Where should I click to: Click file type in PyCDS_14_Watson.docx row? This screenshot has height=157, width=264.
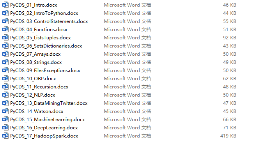pyautogui.click(x=127, y=111)
